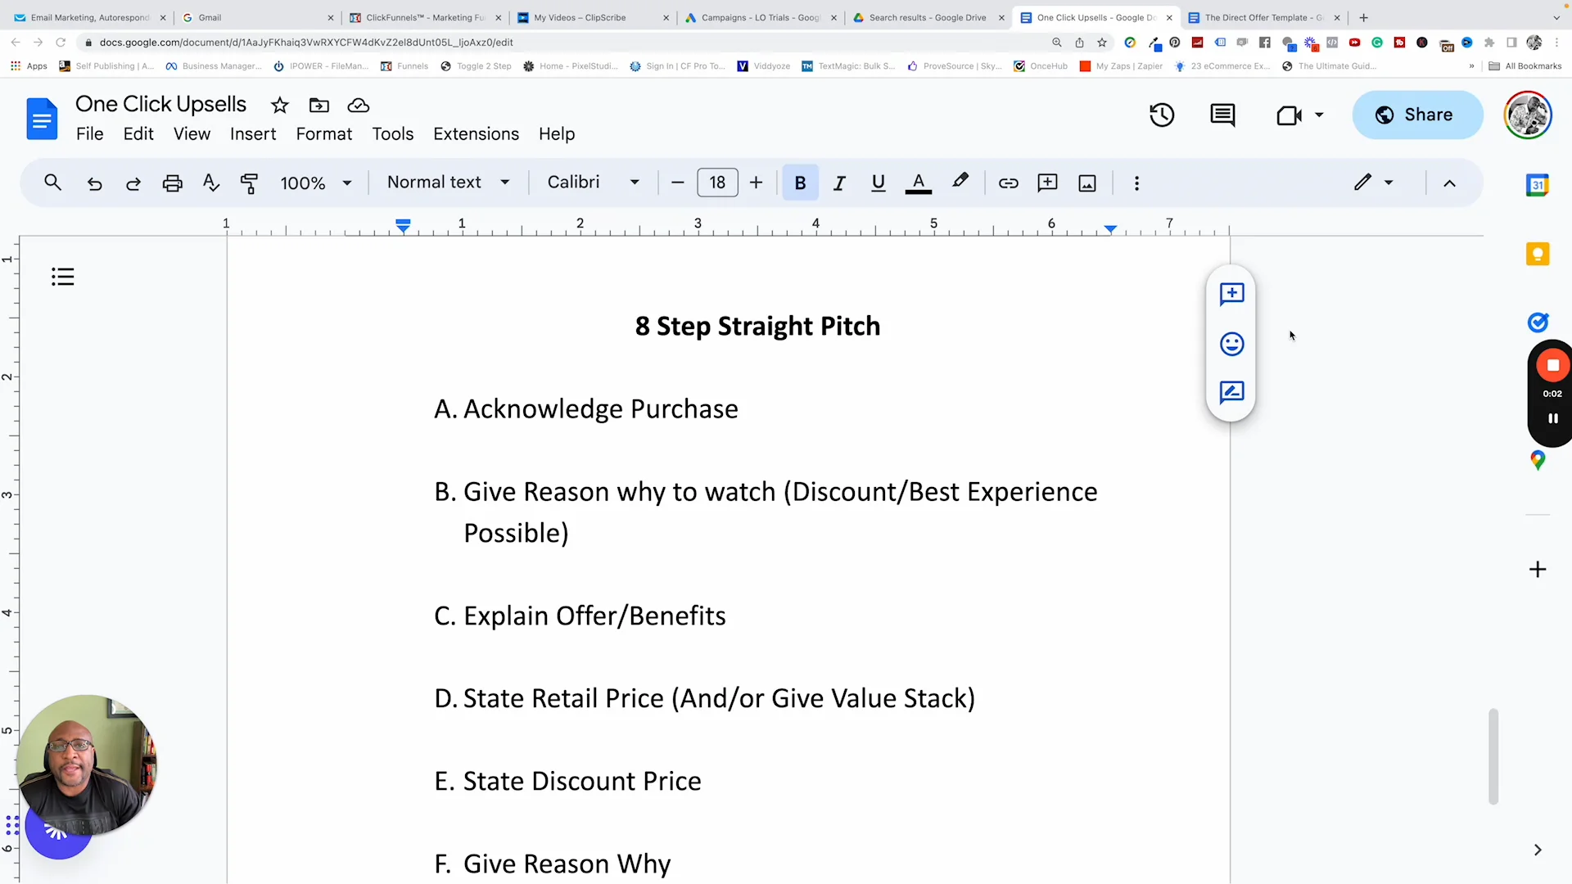1572x884 pixels.
Task: Open editing mode pencil dropdown
Action: 1373,183
